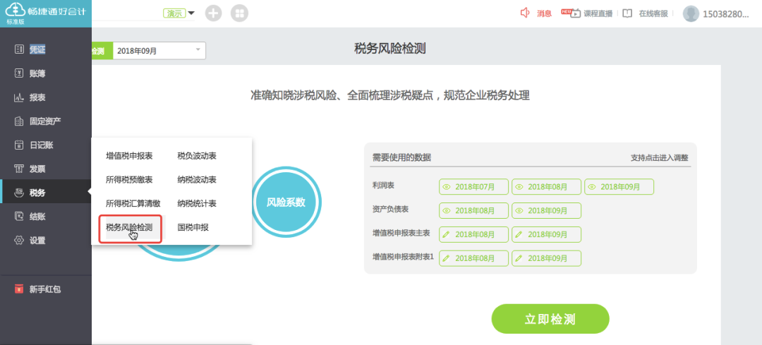The width and height of the screenshot is (762, 345).
Task: Choose 增值税申报表 from the submenu
Action: pos(129,156)
